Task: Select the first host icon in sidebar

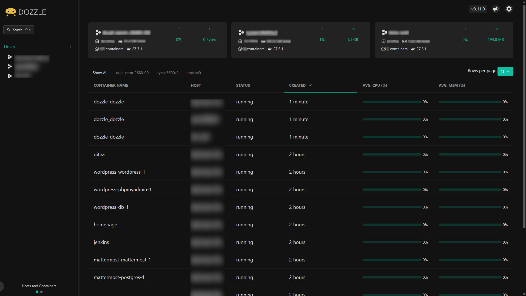Action: click(x=10, y=57)
